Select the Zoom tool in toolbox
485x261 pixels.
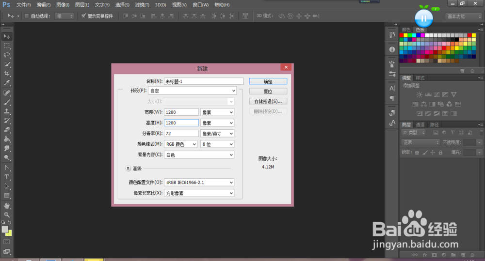[x=7, y=215]
